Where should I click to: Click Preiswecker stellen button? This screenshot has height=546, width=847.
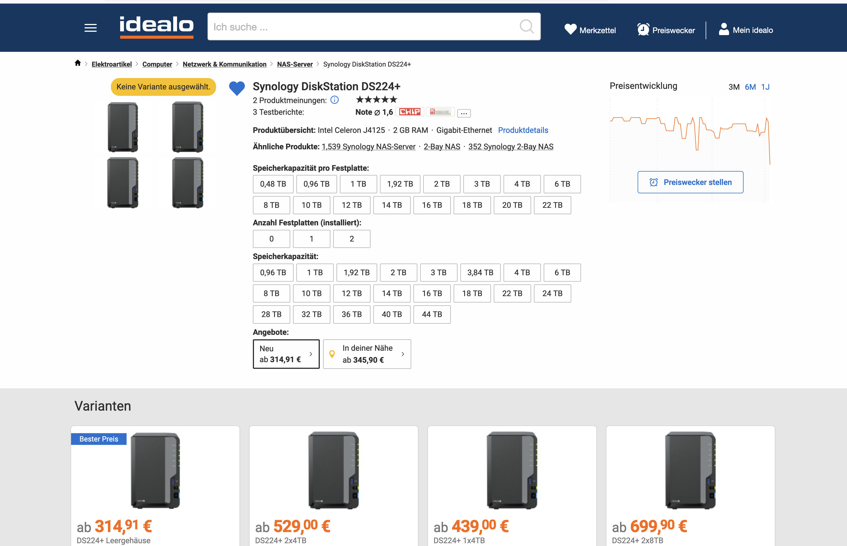690,182
